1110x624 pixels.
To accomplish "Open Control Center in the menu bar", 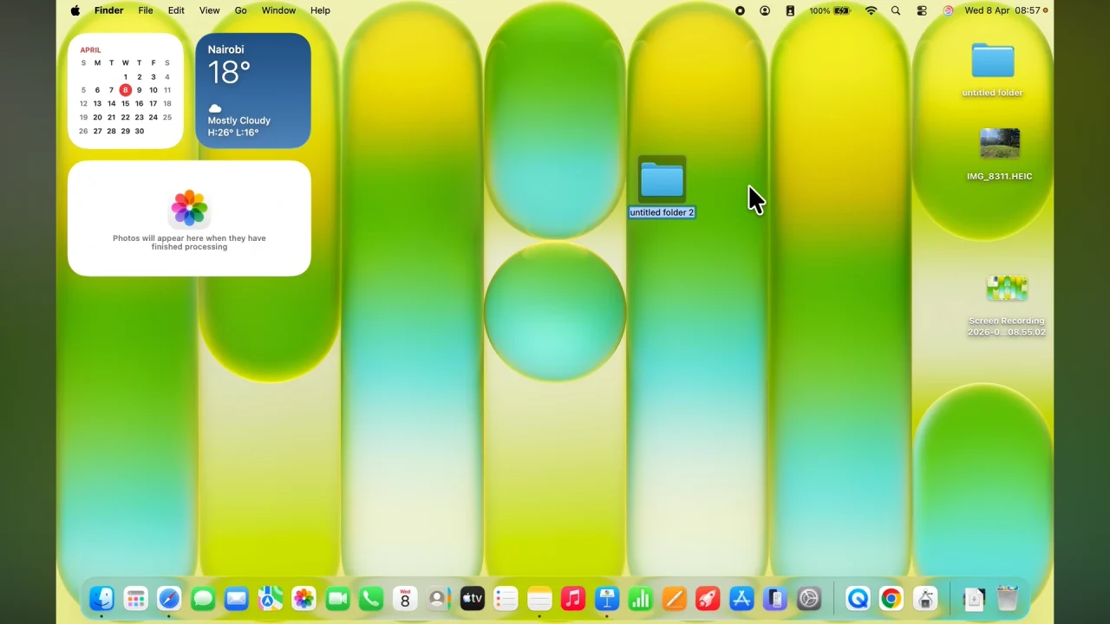I will point(922,10).
